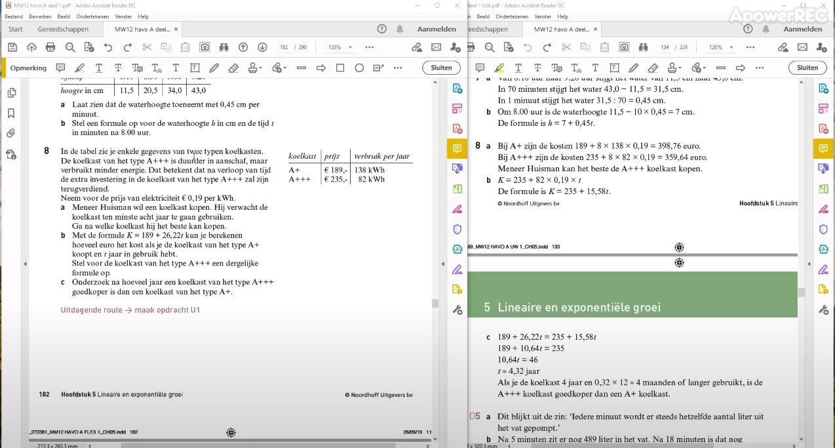Go to previous page in left window
Image resolution: width=835 pixels, height=448 pixels.
pos(243,47)
